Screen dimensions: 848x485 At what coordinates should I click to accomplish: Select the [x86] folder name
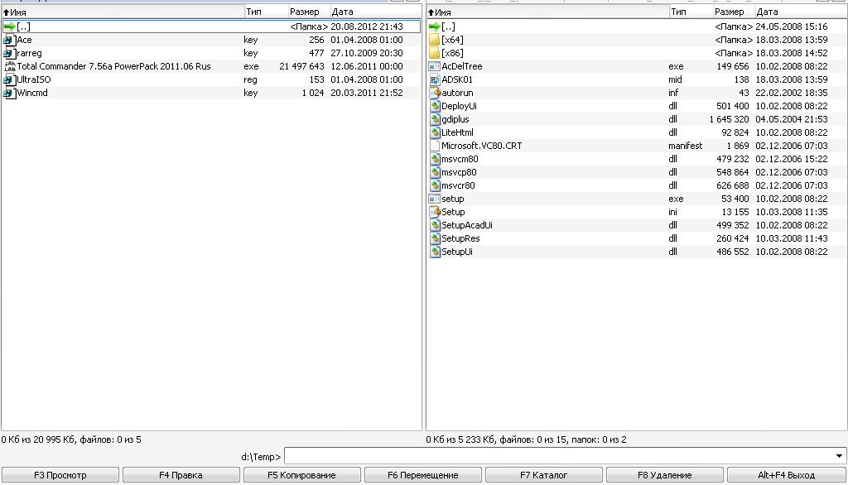(452, 53)
